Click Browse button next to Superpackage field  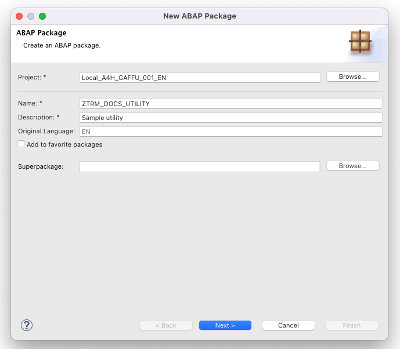point(353,166)
